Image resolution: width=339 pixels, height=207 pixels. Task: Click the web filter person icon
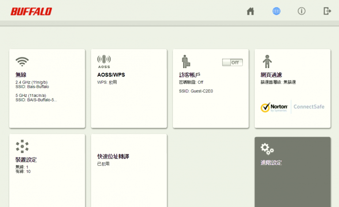[267, 61]
